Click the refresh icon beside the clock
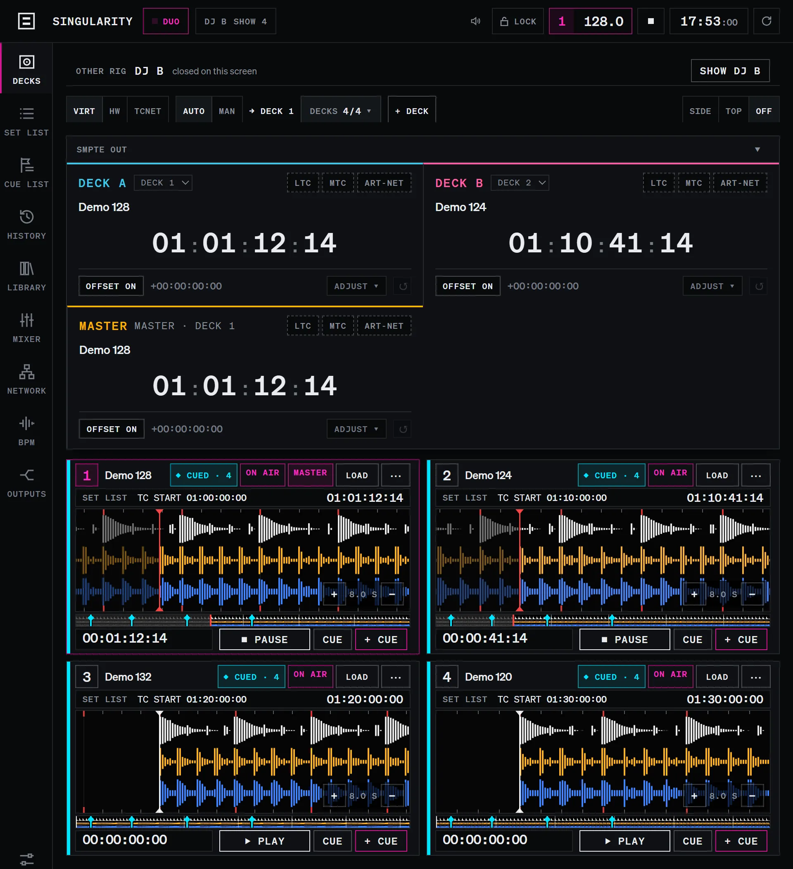The height and width of the screenshot is (869, 793). pos(766,21)
